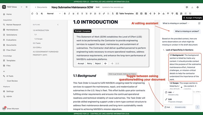
Task: Go forward to next prompt version
Action: [x=112, y=63]
